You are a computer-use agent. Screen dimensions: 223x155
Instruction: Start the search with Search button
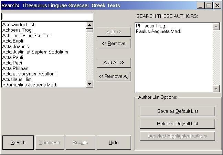[18, 143]
